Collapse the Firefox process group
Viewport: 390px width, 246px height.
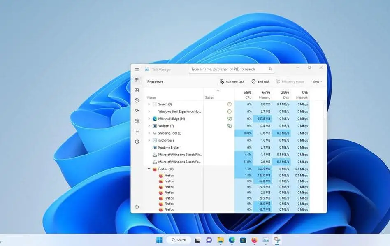(149, 169)
